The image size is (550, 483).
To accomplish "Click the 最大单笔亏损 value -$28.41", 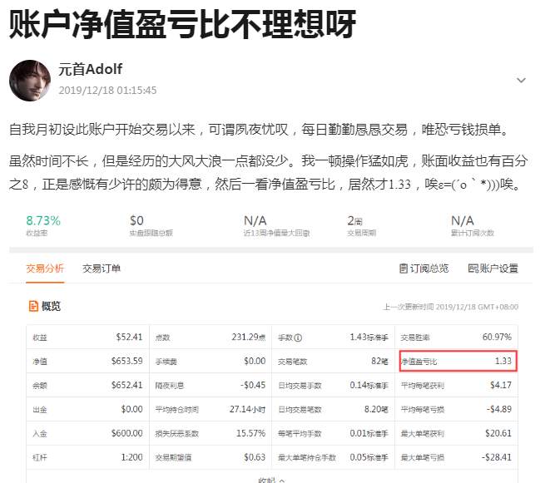I will coord(497,457).
